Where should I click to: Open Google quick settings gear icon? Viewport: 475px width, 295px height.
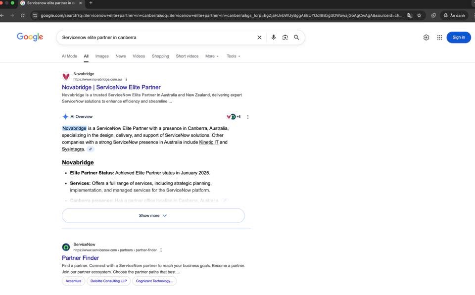tap(426, 37)
